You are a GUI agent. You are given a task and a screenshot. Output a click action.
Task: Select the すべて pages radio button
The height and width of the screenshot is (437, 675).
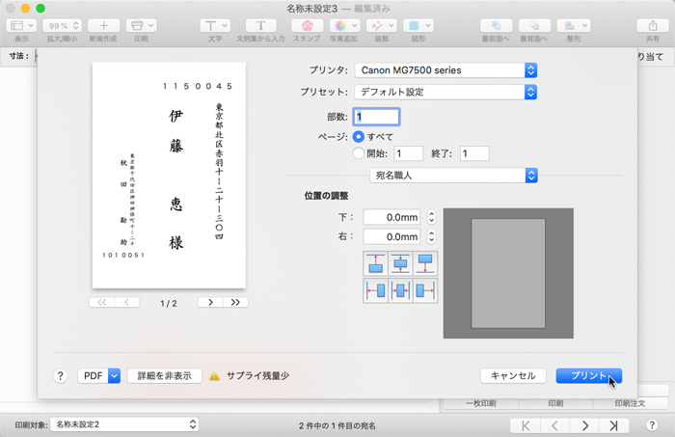pos(359,137)
